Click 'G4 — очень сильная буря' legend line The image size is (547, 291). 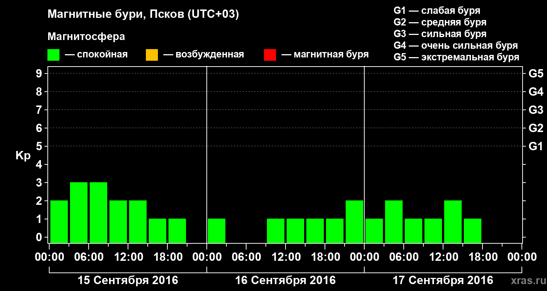(455, 45)
